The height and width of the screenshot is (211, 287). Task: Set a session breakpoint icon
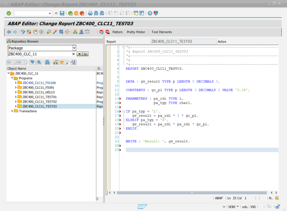[x=102, y=32]
